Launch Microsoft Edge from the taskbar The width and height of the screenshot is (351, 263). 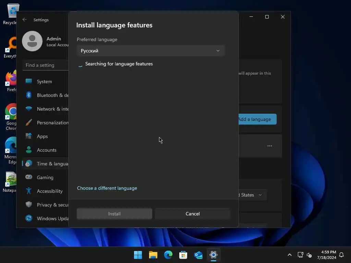pyautogui.click(x=168, y=255)
